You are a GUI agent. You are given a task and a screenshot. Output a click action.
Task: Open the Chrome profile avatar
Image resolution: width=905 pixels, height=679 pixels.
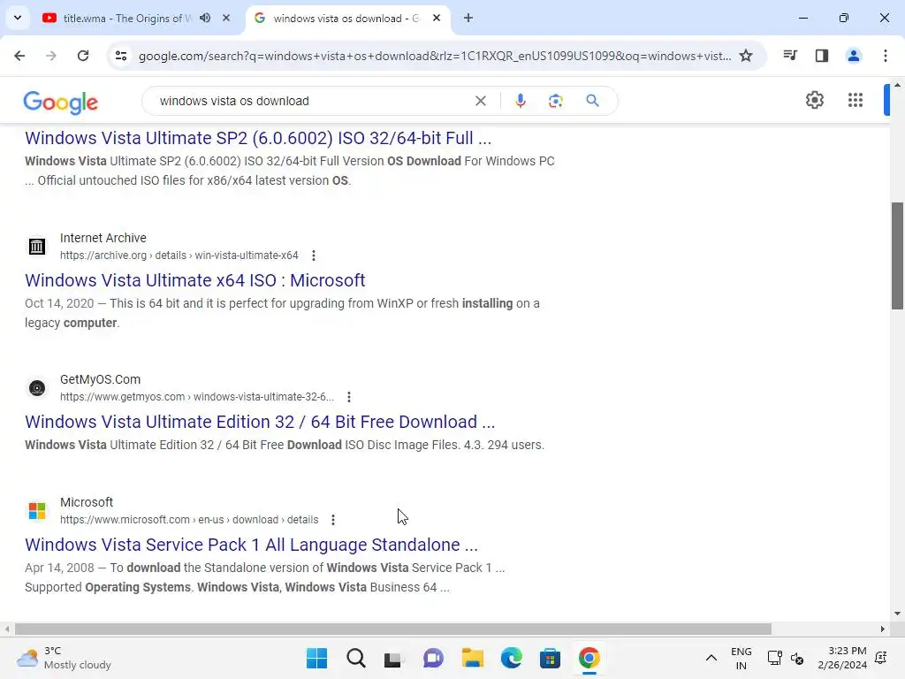tap(853, 56)
